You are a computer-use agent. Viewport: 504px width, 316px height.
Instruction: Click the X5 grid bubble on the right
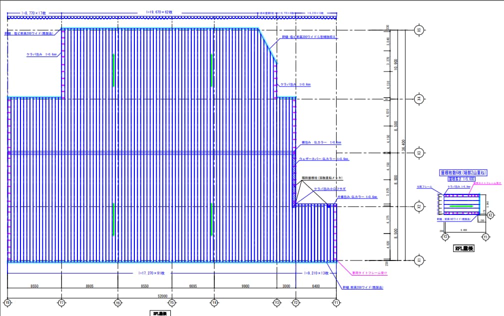419,30
